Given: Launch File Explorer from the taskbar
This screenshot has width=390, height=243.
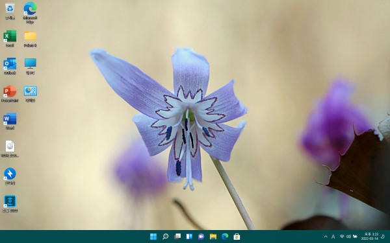Looking at the screenshot, I should click(x=213, y=237).
